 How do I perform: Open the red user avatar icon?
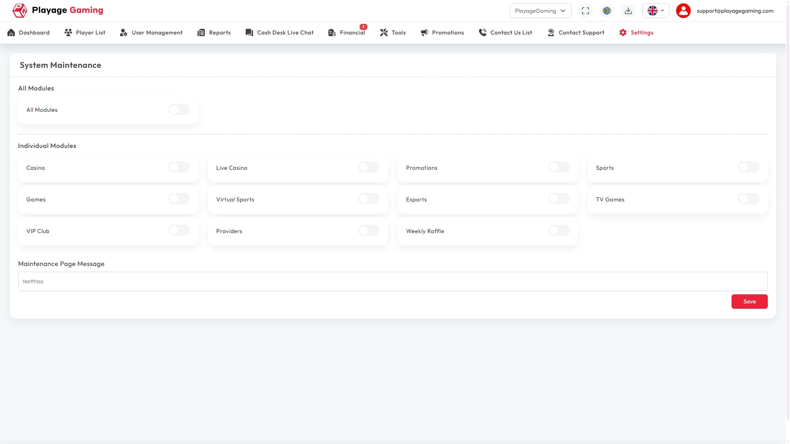(x=683, y=11)
